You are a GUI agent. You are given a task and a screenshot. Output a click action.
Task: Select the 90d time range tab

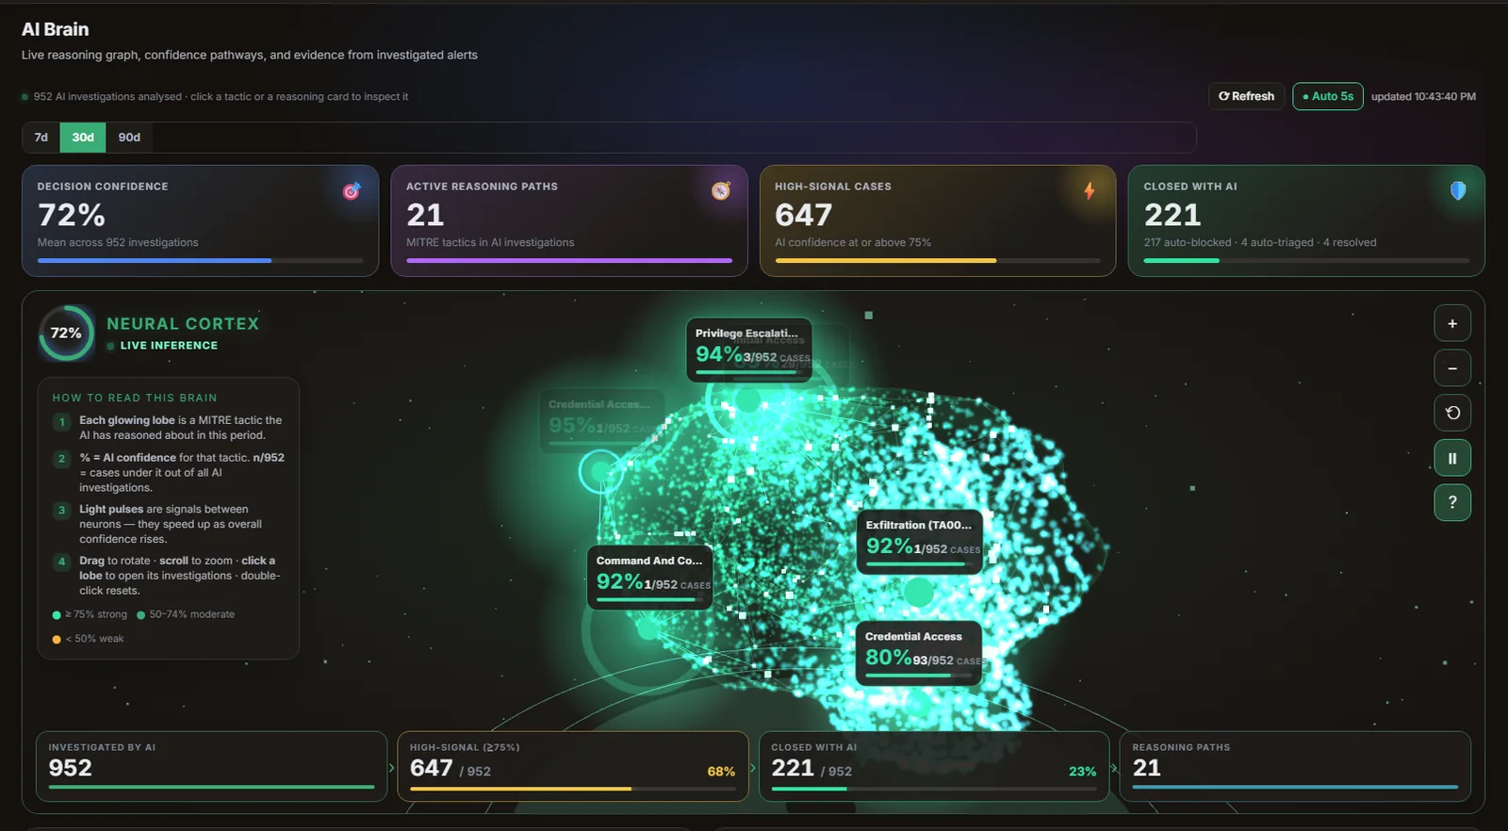[x=129, y=138]
